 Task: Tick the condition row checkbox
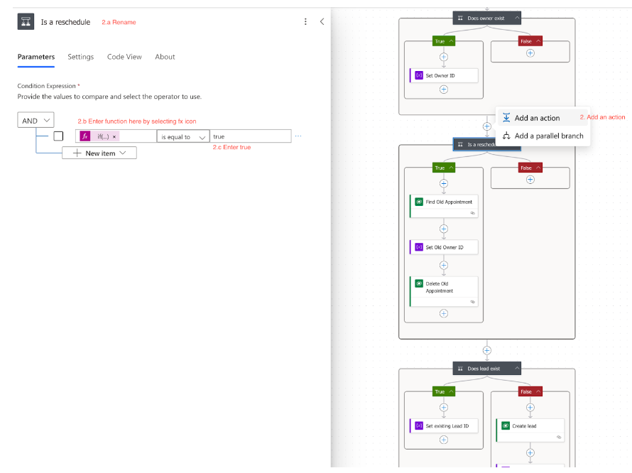(58, 136)
